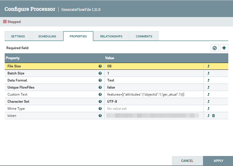Click go-to arrow icon in Mime Type row
The width and height of the screenshot is (233, 166).
[209, 109]
